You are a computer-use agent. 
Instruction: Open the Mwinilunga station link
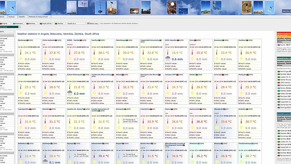pyautogui.click(x=121, y=40)
